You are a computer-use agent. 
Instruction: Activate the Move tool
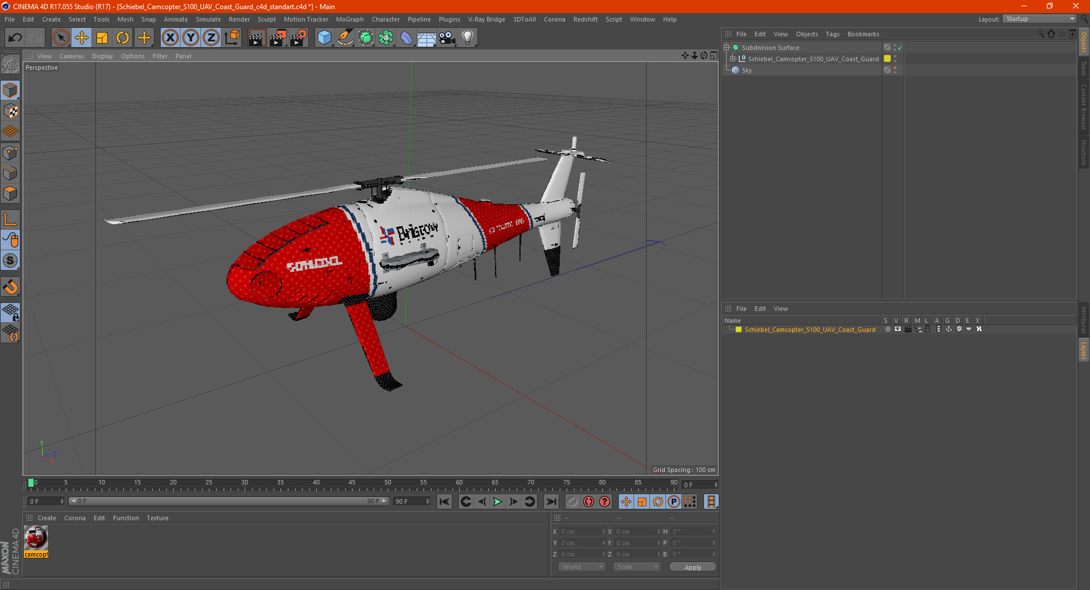click(x=82, y=38)
